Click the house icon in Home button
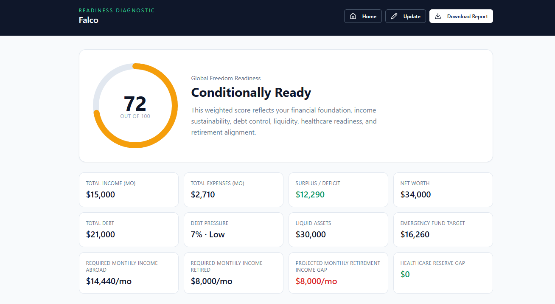 pyautogui.click(x=353, y=16)
